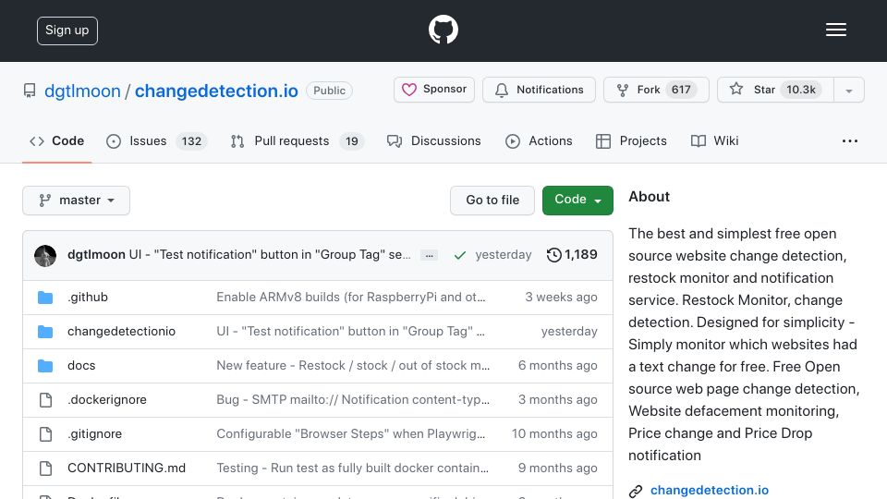
Task: Open the .dockerignore file name
Action: (107, 399)
